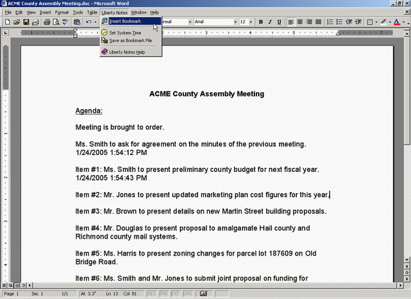
Task: Save the document with floppy disk icon
Action: [26, 22]
